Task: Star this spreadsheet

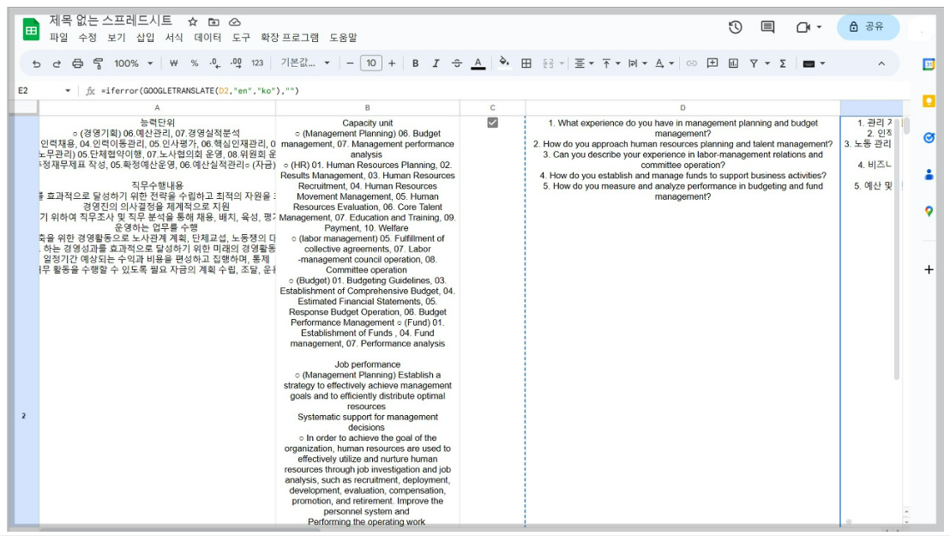Action: click(193, 21)
